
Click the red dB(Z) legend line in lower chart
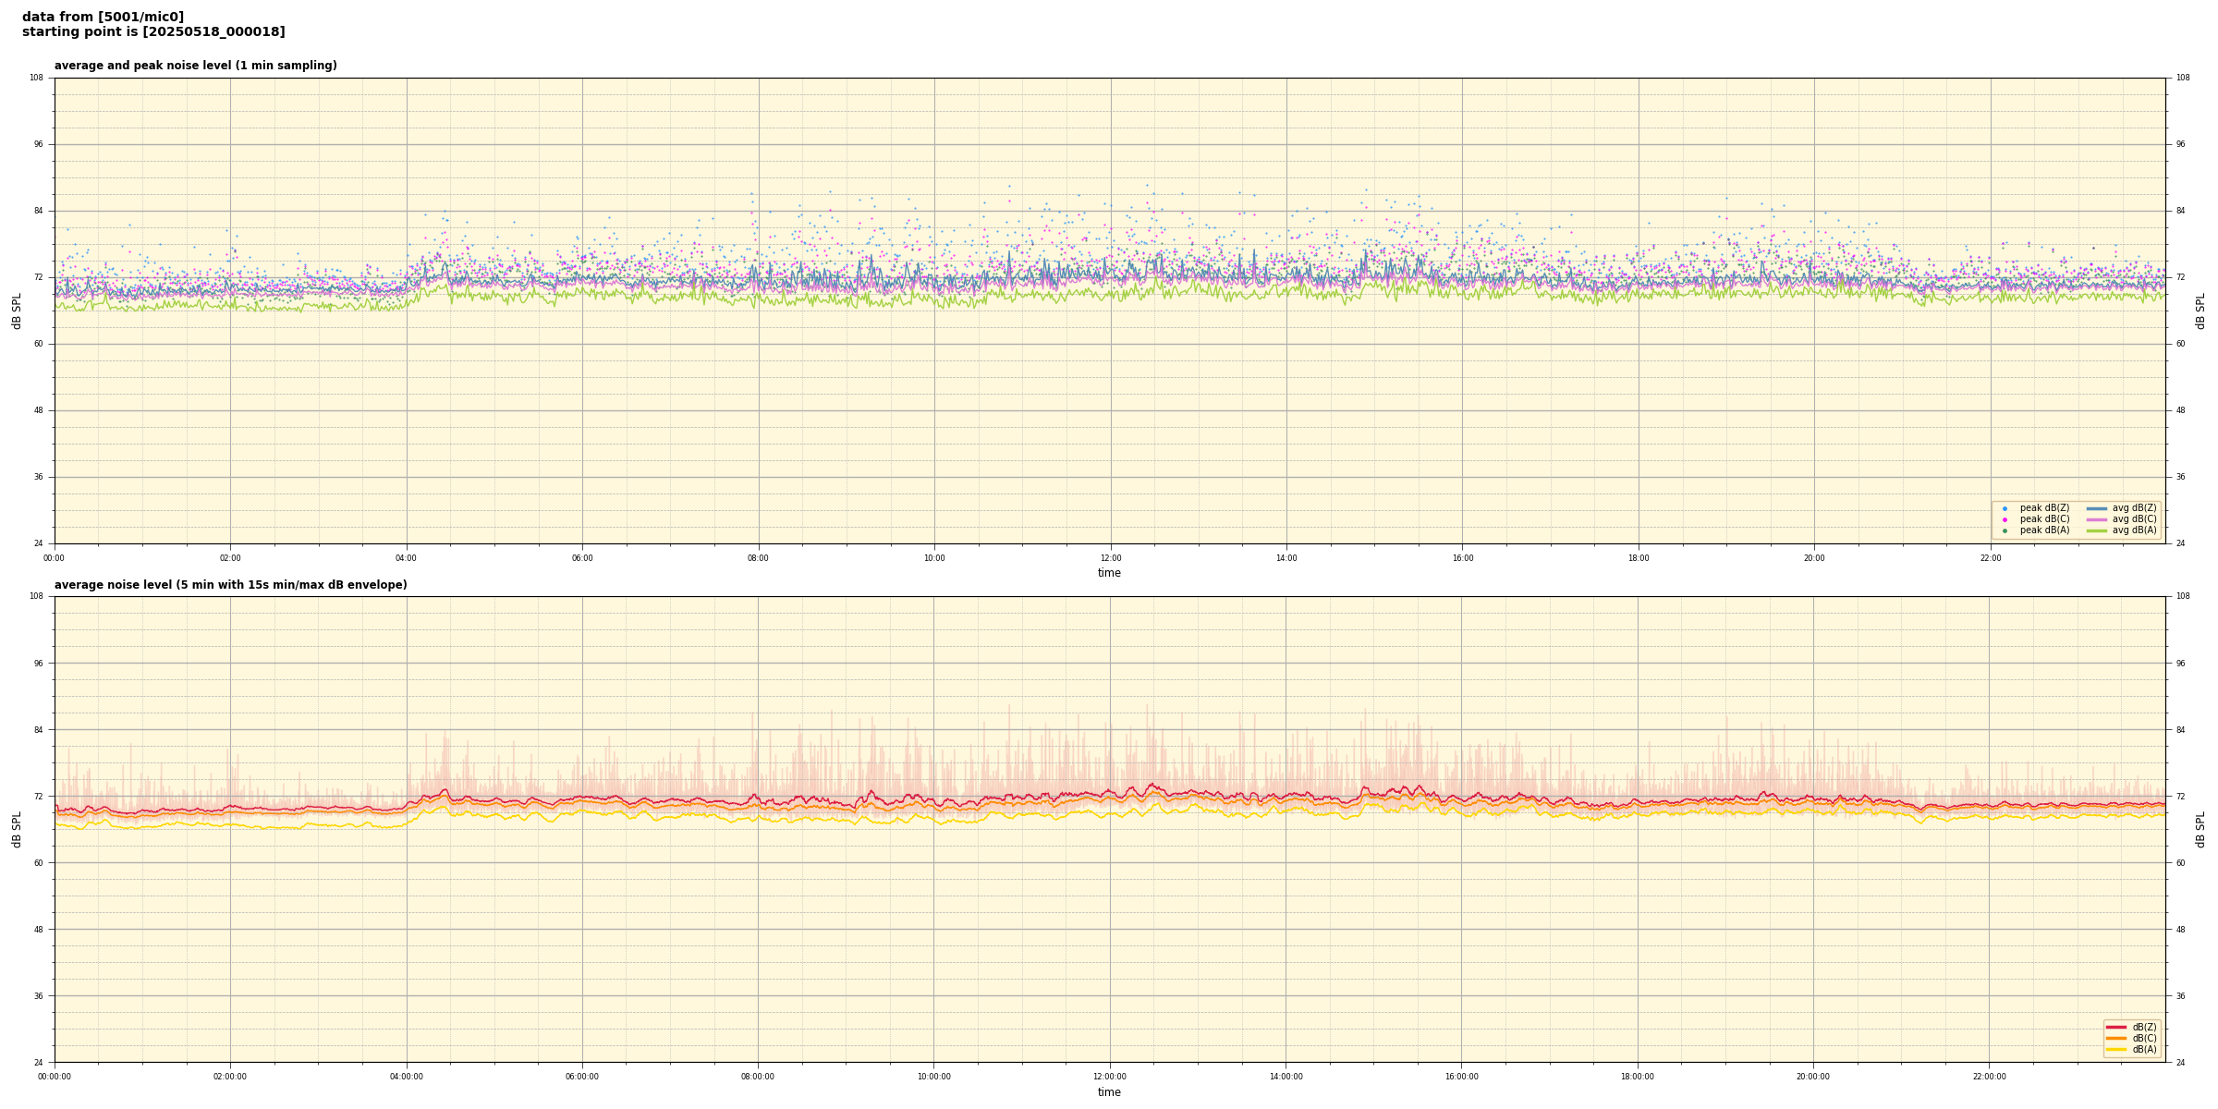(x=2115, y=1027)
